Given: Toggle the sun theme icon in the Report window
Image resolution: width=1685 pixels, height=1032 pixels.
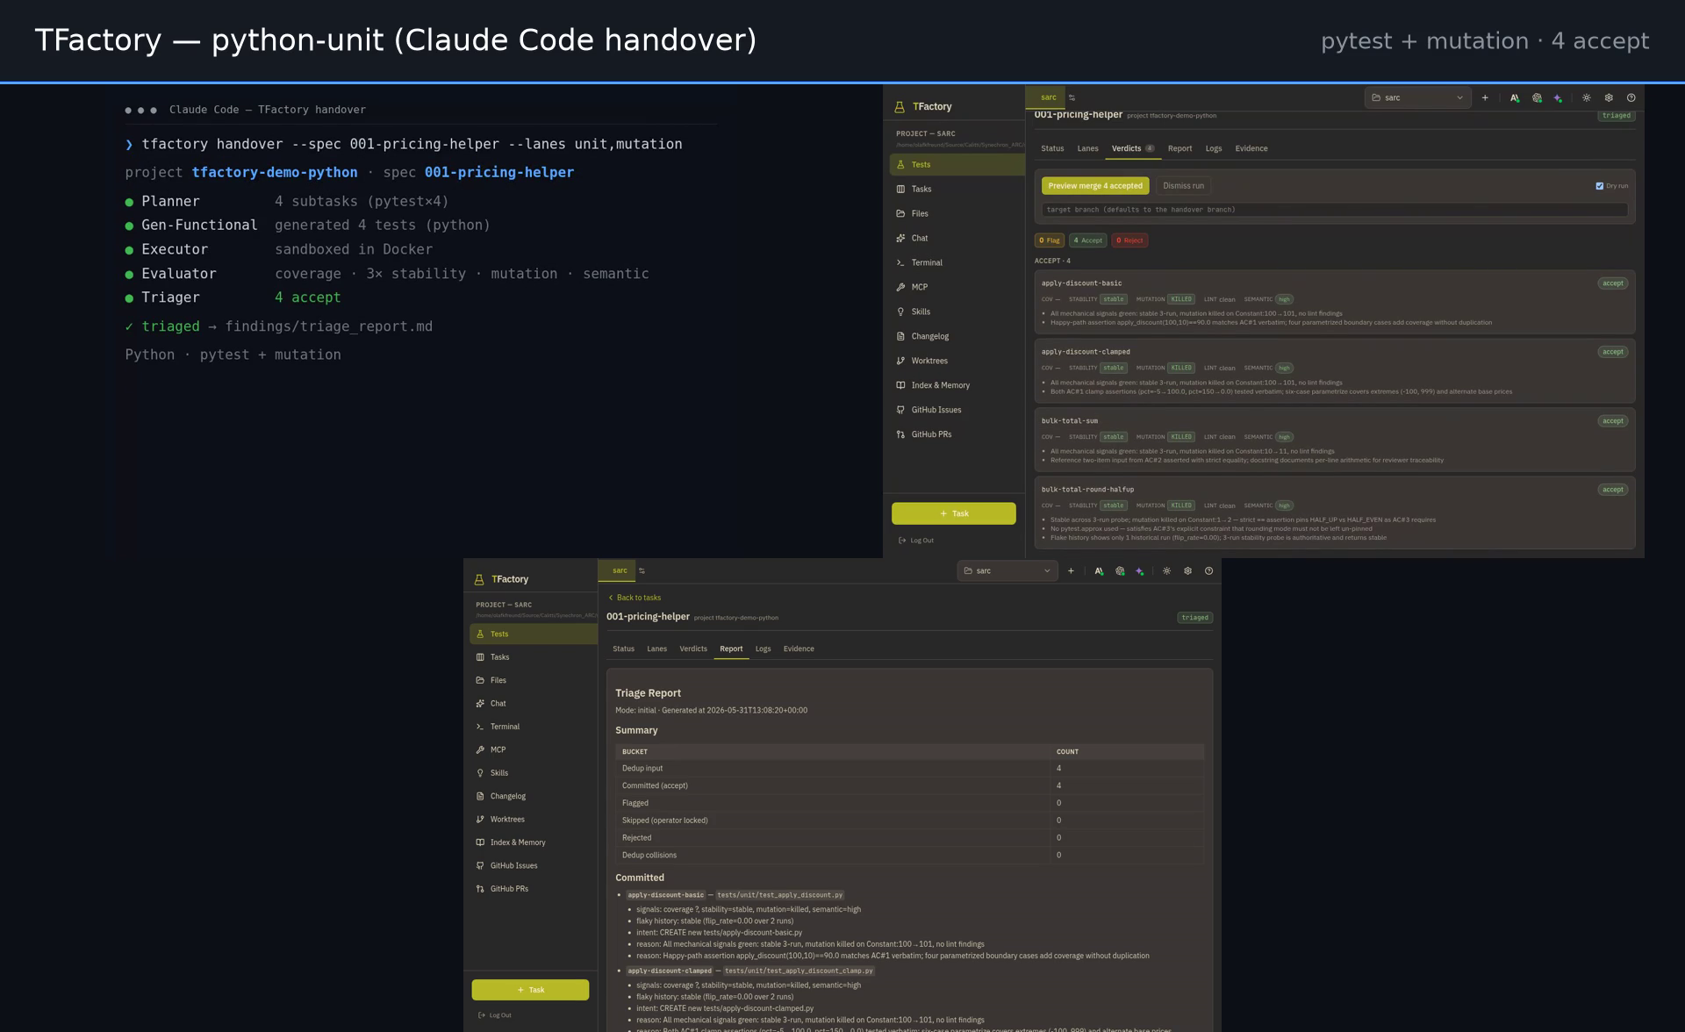Looking at the screenshot, I should pos(1167,571).
